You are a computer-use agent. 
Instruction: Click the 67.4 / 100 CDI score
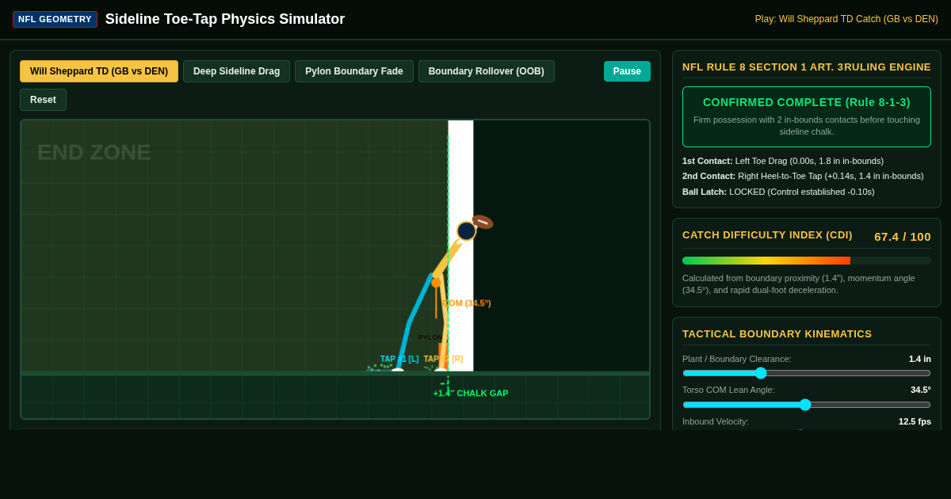[x=903, y=236]
